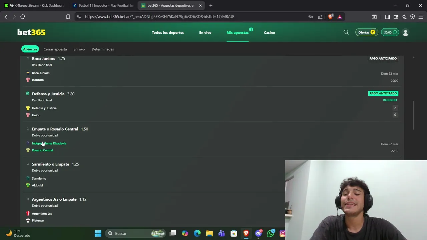Viewport: 427px width, 240px height.
Task: Click the Sarmiento team name
Action: (39, 178)
